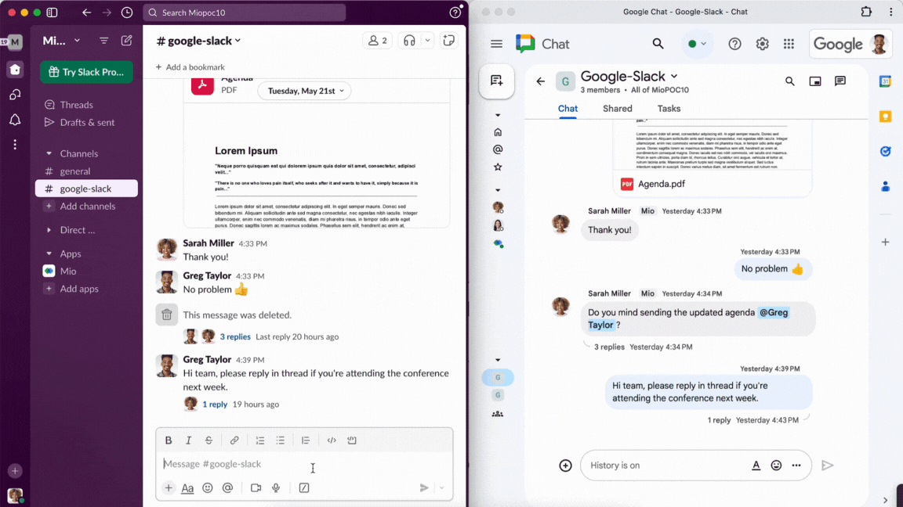Open Slack attachment plus menu
903x507 pixels.
point(169,488)
